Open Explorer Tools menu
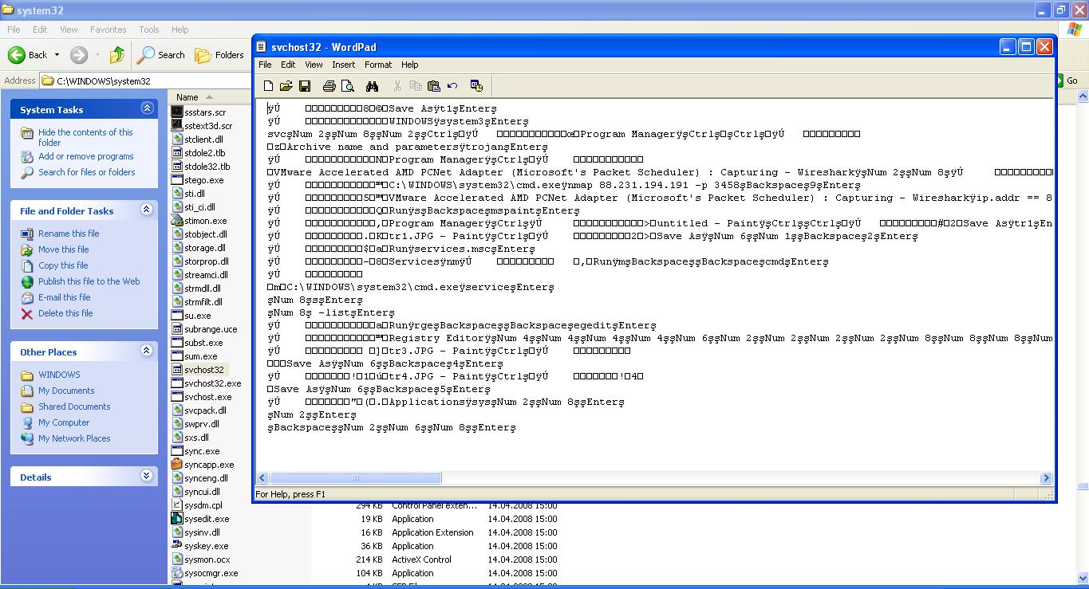This screenshot has width=1089, height=589. tap(149, 29)
